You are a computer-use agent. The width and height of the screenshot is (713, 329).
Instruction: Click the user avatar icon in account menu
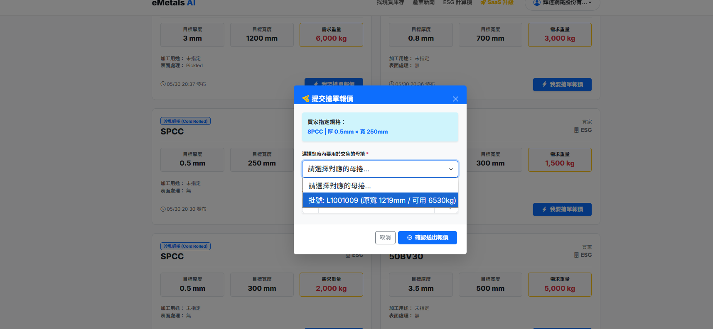tap(537, 2)
